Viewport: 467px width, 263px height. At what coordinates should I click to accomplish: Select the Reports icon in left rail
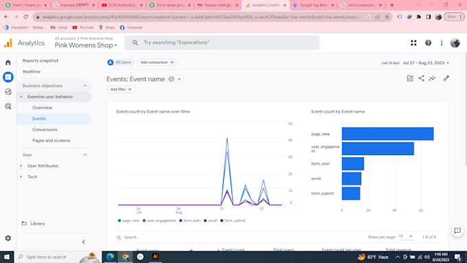click(8, 77)
